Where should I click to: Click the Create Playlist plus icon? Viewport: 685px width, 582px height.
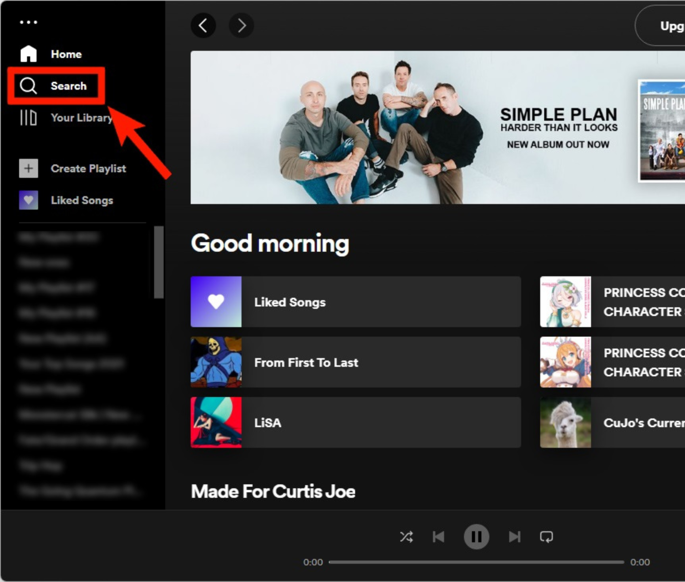pyautogui.click(x=29, y=168)
